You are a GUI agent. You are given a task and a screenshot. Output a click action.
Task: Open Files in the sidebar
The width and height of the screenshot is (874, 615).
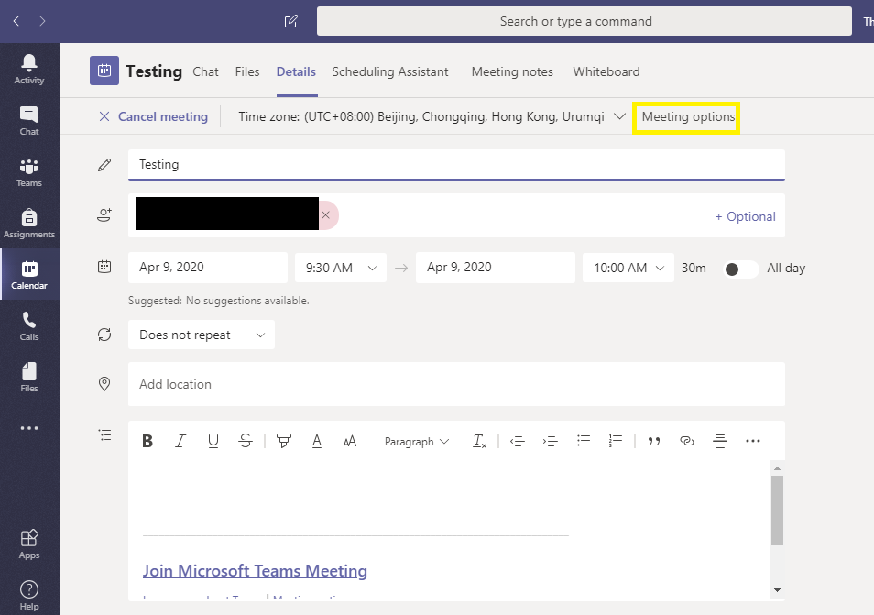[29, 378]
